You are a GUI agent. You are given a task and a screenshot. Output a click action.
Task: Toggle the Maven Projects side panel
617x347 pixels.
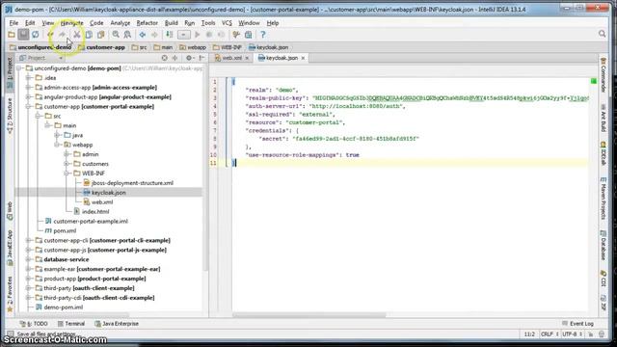tap(603, 199)
